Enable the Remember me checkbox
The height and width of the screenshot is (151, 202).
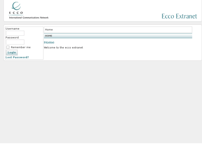(8, 47)
